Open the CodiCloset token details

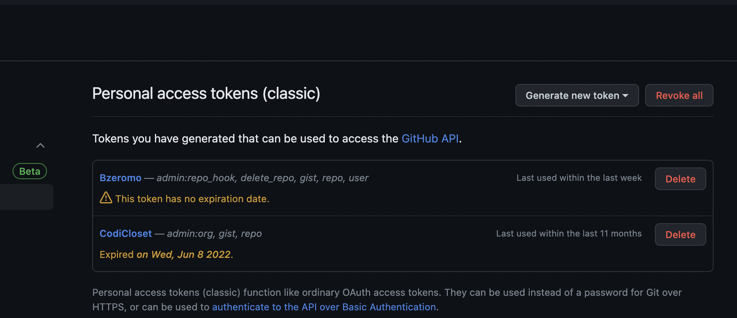point(126,234)
